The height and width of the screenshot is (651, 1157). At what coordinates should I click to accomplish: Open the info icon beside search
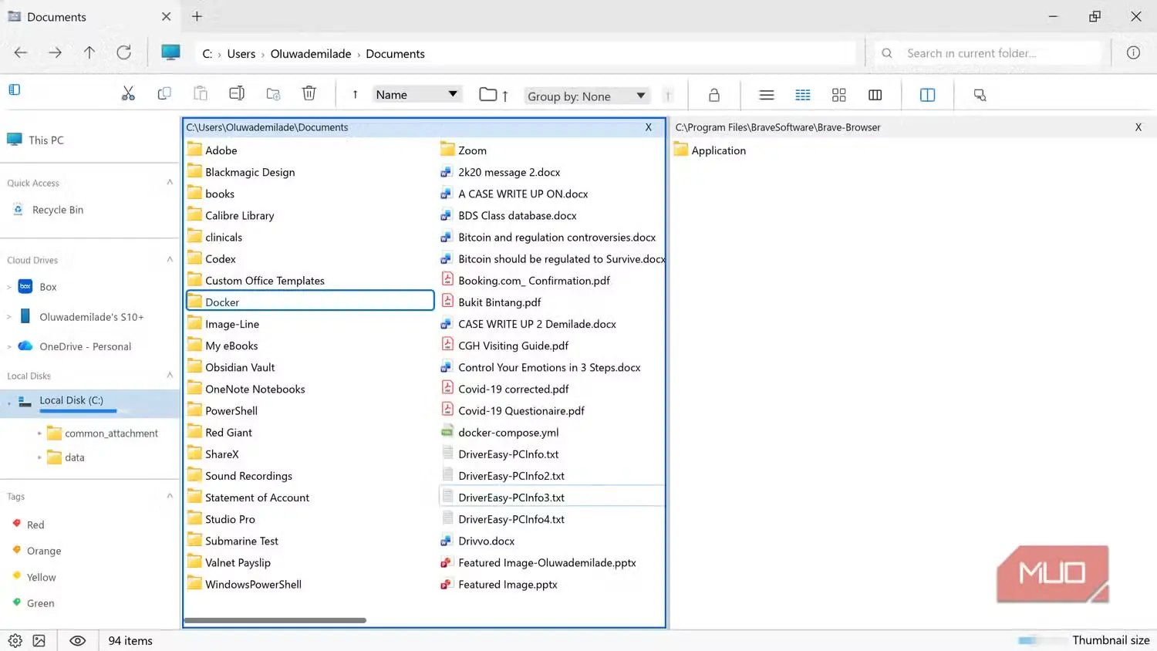[x=1133, y=52]
